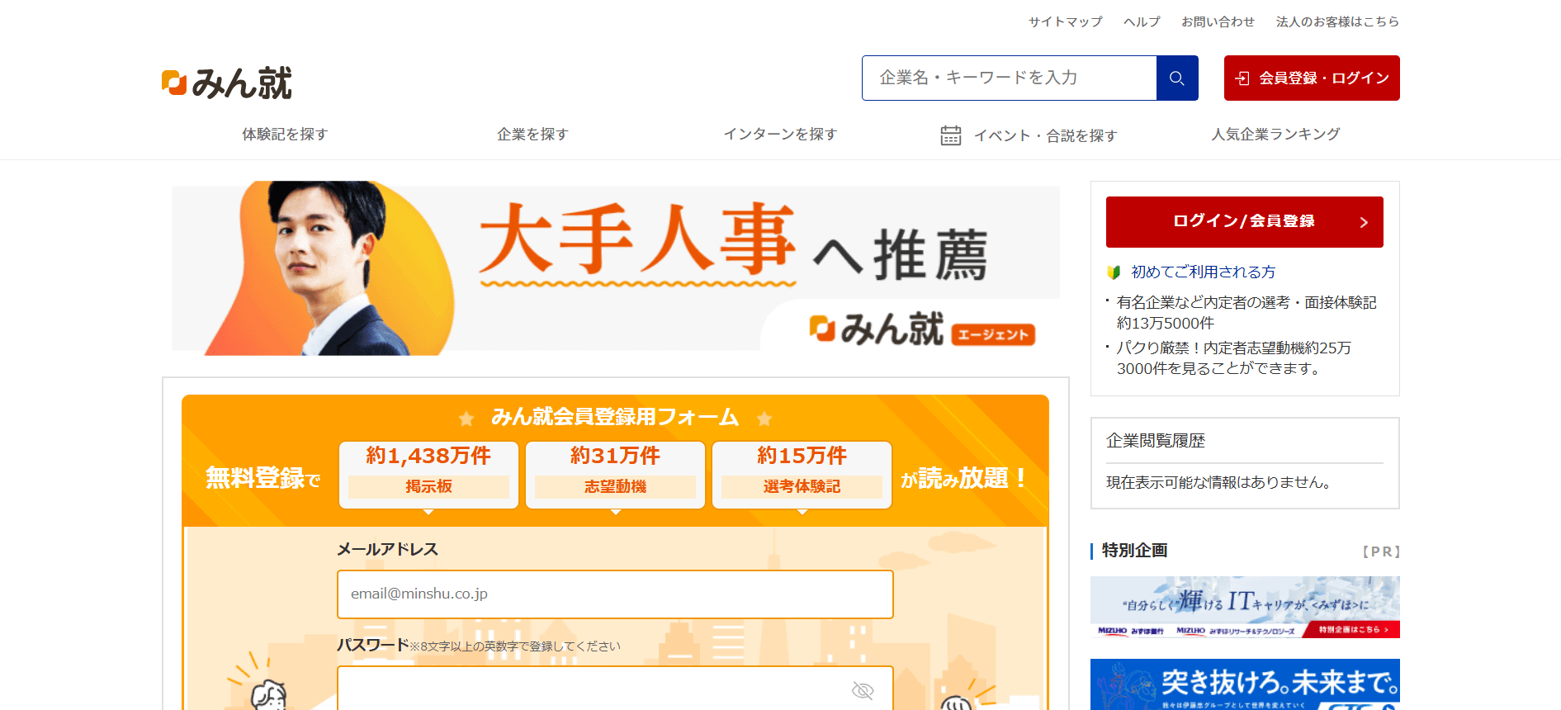Open 会員登録・ログイン red header button
This screenshot has height=710, width=1561.
tap(1312, 78)
